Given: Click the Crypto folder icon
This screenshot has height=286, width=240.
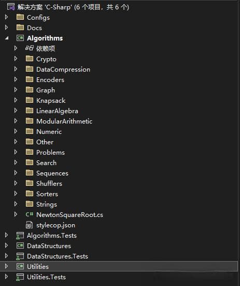Looking at the screenshot, I should pyautogui.click(x=30, y=59).
